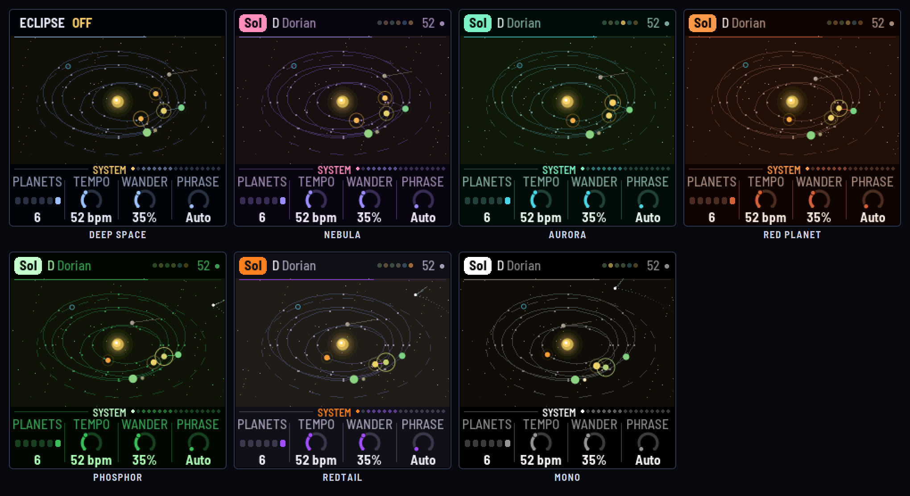Click the Planets count segments in Mono panel
The image size is (910, 496).
tap(487, 443)
